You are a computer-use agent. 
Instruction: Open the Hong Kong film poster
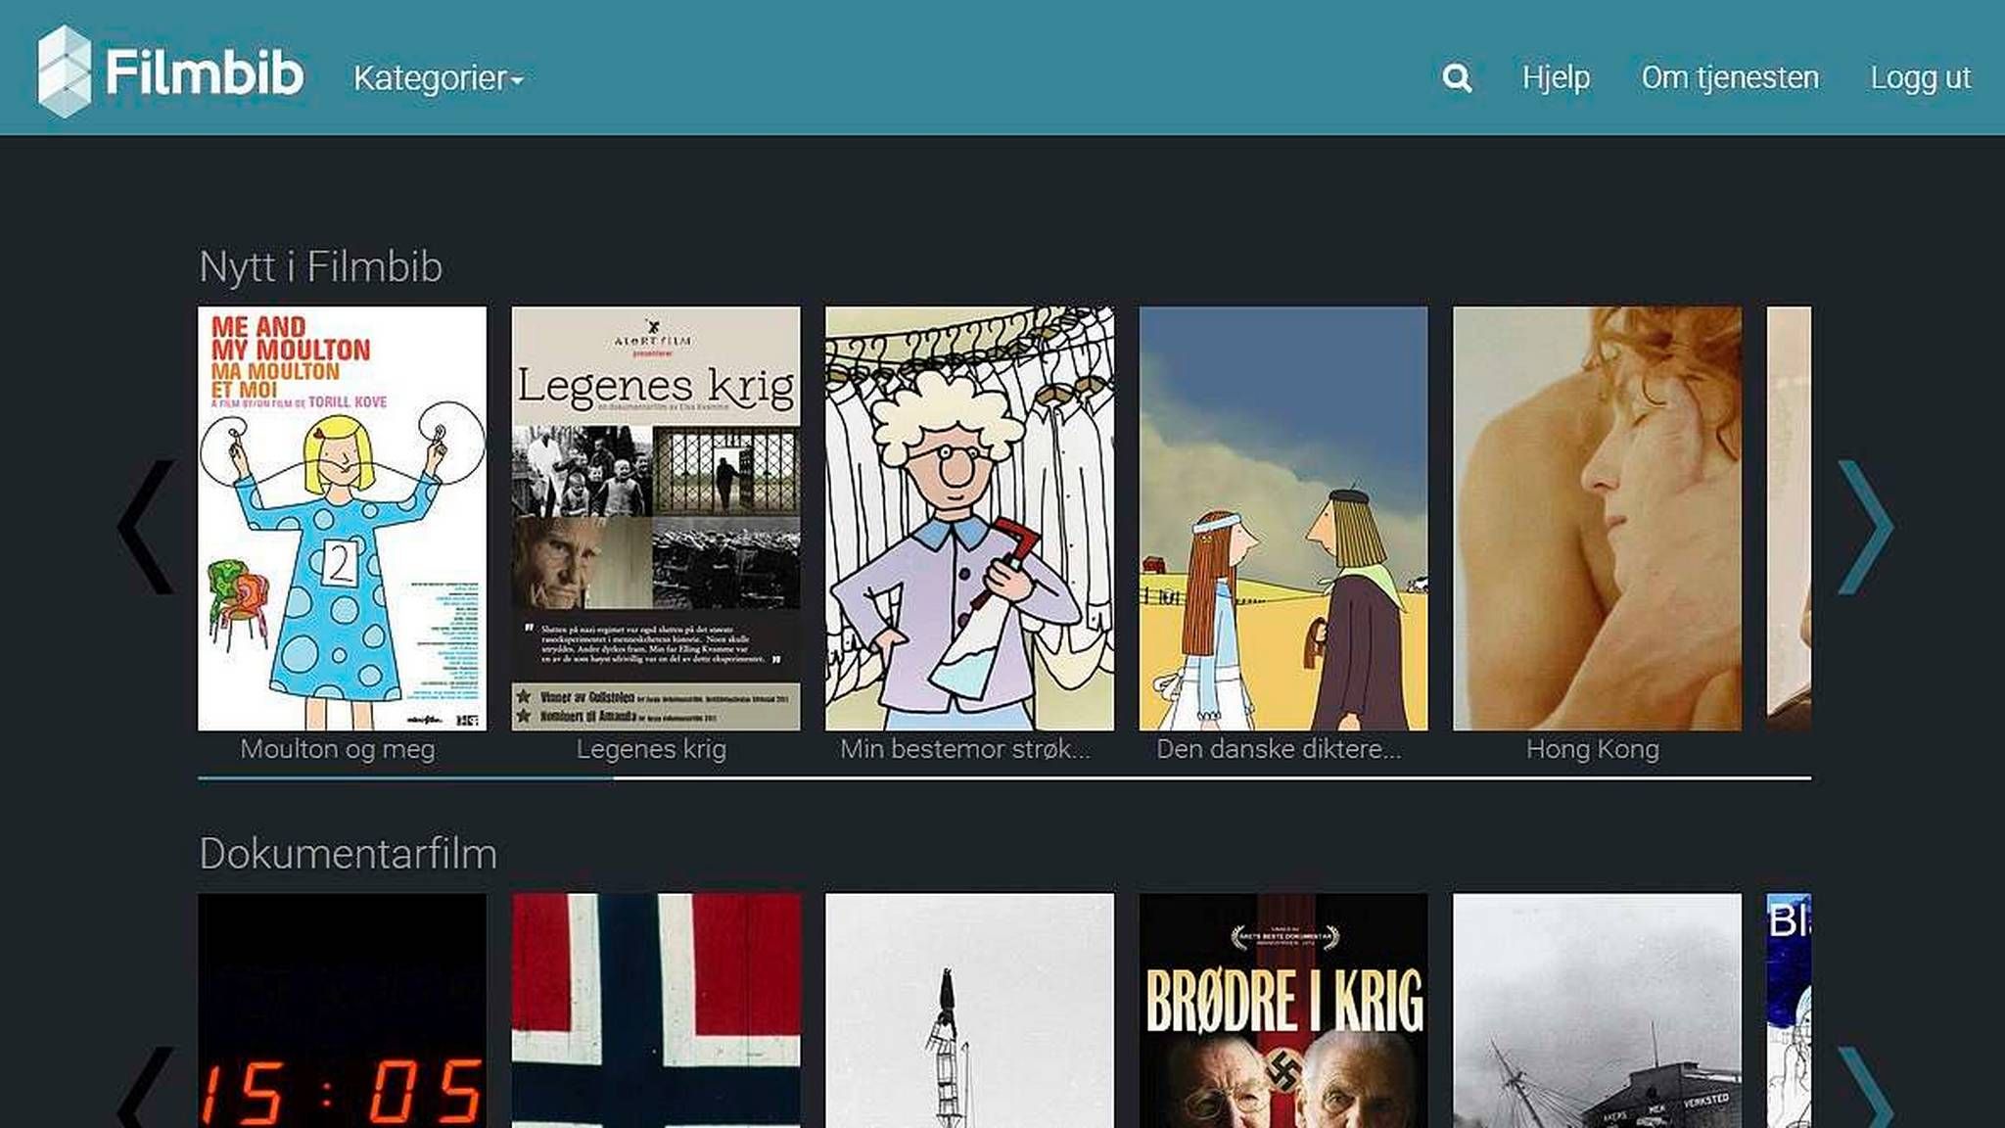pyautogui.click(x=1597, y=518)
